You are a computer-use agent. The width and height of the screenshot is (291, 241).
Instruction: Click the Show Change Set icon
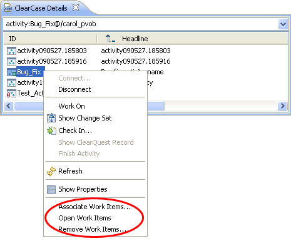pyautogui.click(x=51, y=118)
